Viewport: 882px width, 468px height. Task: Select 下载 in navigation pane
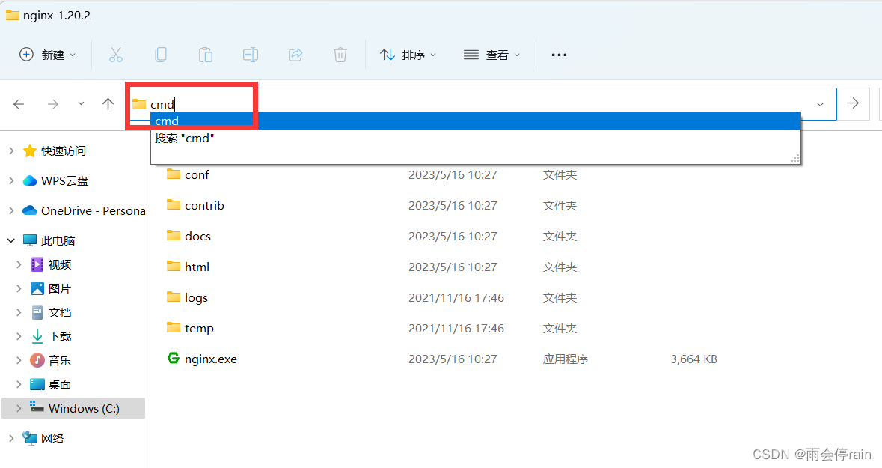pos(51,336)
